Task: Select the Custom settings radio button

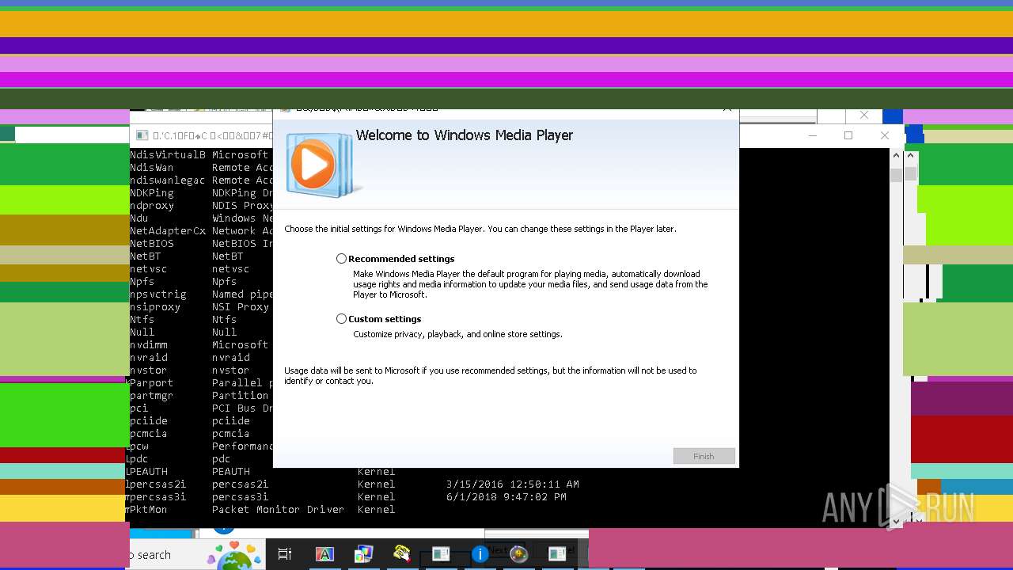Action: [x=341, y=319]
